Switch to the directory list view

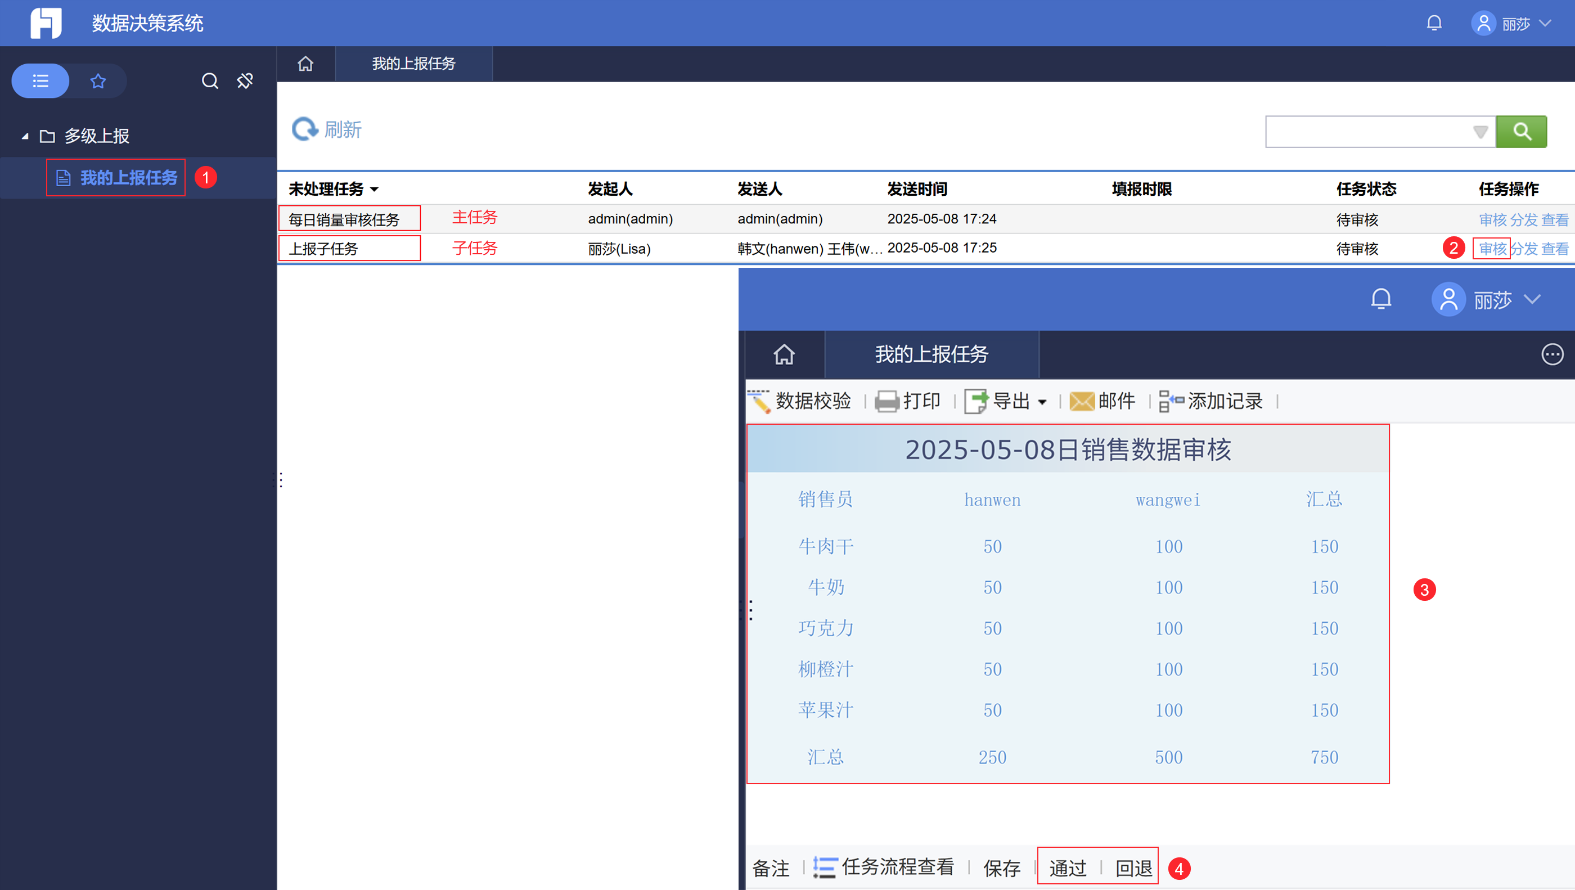click(x=40, y=81)
